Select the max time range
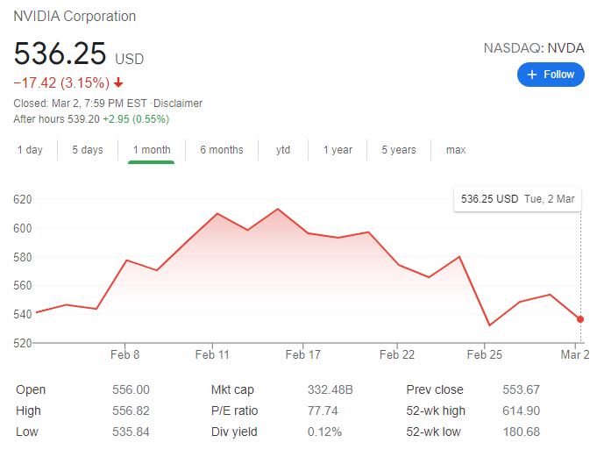This screenshot has width=597, height=457. [x=456, y=150]
